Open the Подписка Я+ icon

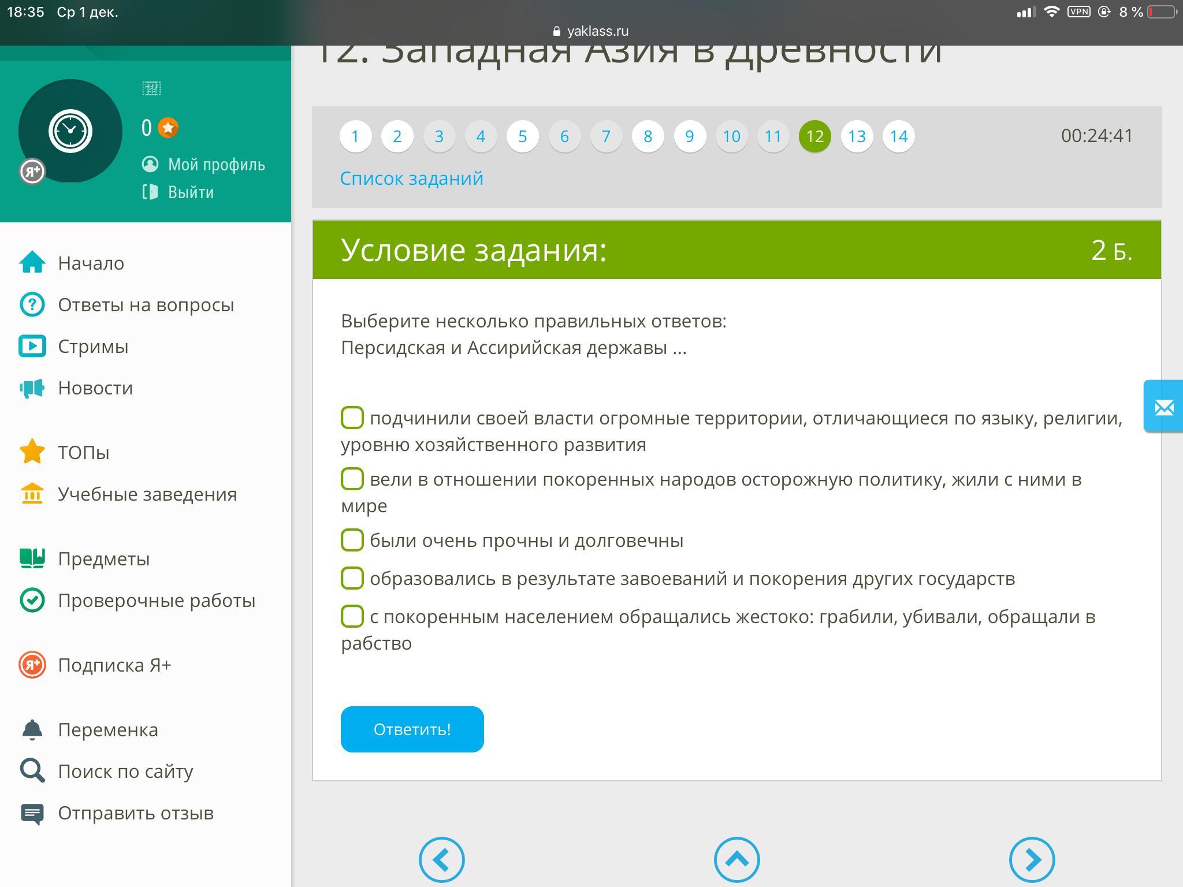coord(32,665)
